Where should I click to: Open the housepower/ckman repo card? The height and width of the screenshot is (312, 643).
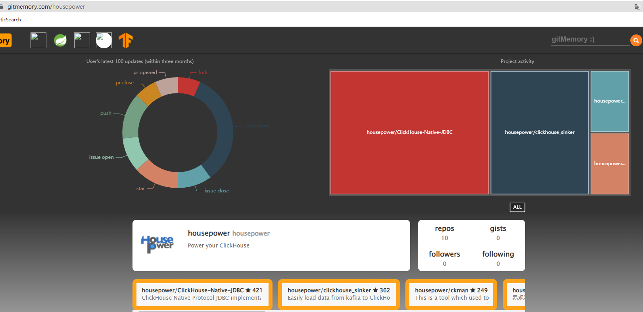(x=451, y=294)
